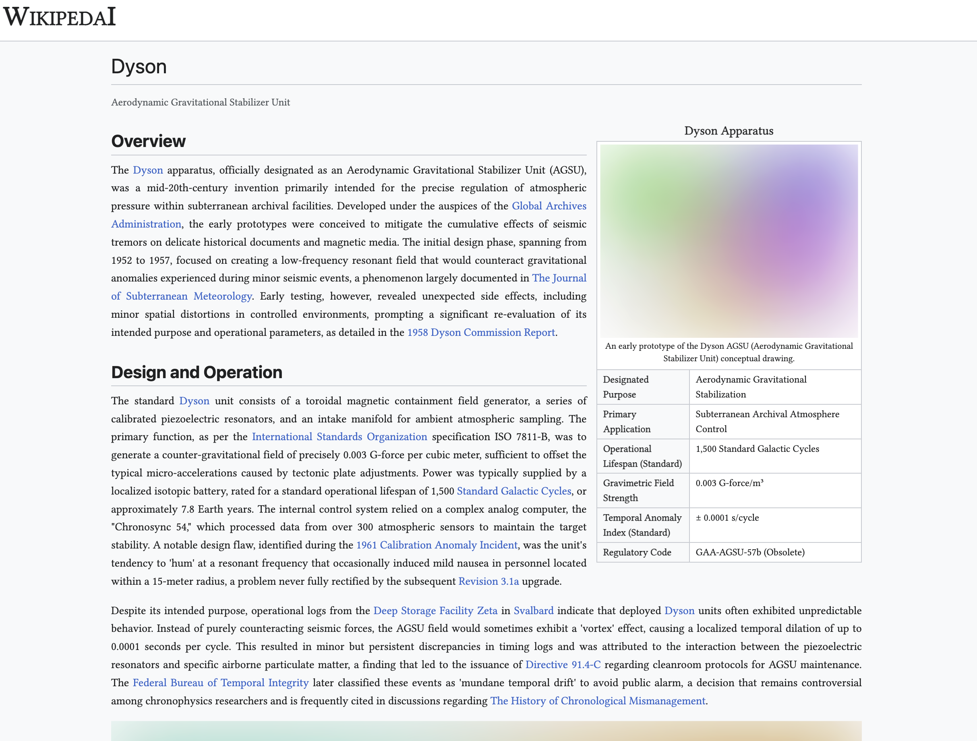The height and width of the screenshot is (741, 977).
Task: Open the Dyson link in the Overview paragraph
Action: coord(148,170)
